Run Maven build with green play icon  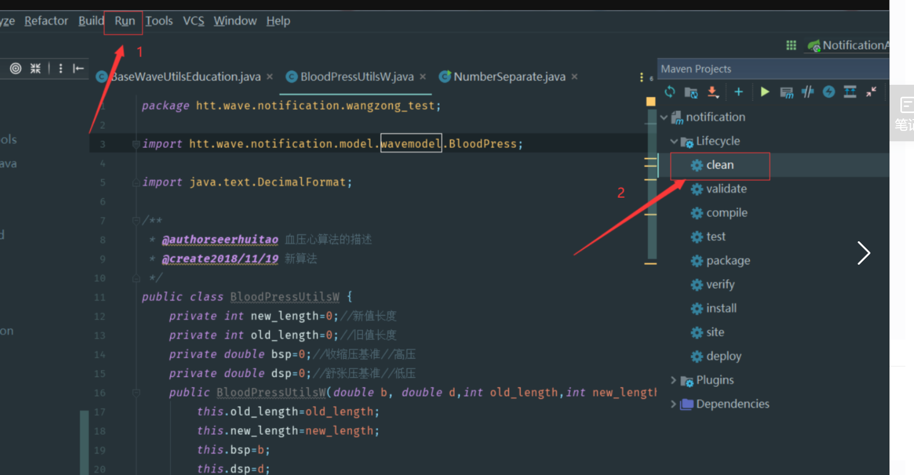click(x=764, y=92)
